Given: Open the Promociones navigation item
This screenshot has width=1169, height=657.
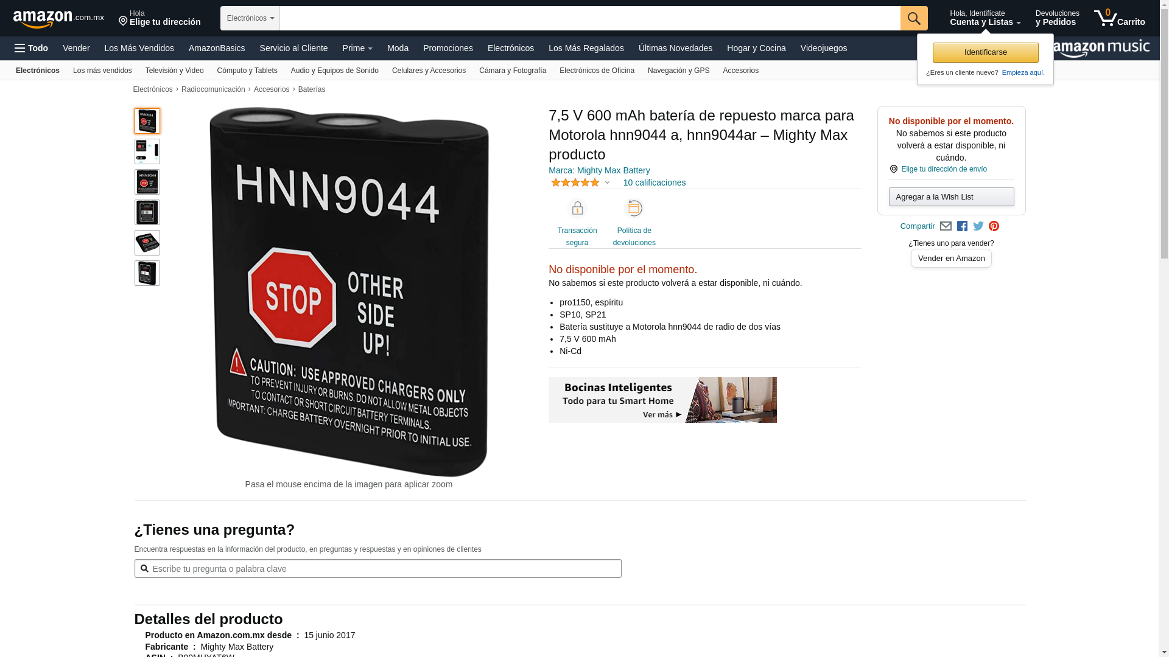Looking at the screenshot, I should 448,48.
